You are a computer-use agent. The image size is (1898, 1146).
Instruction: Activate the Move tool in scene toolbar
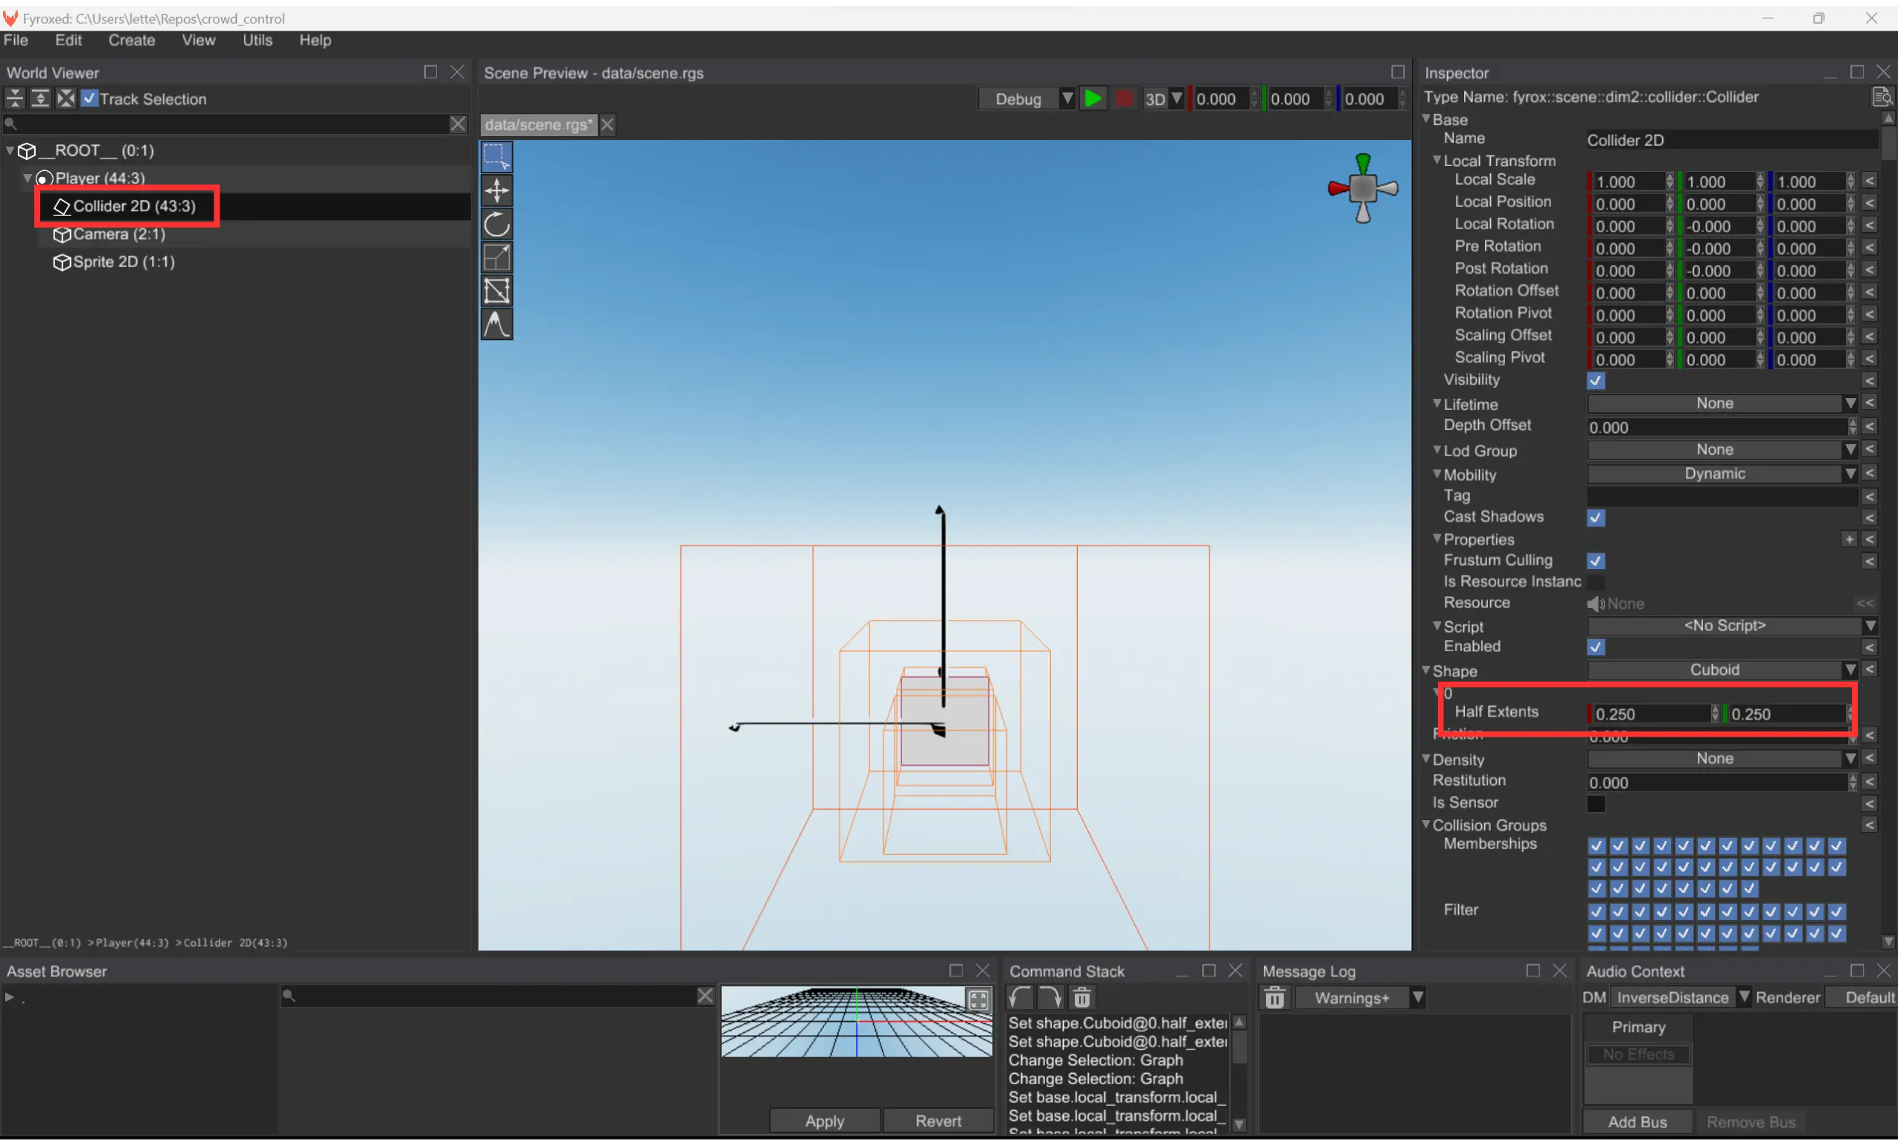tap(497, 191)
